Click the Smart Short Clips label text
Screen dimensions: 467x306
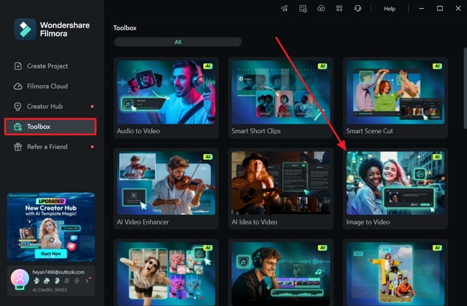(x=256, y=131)
